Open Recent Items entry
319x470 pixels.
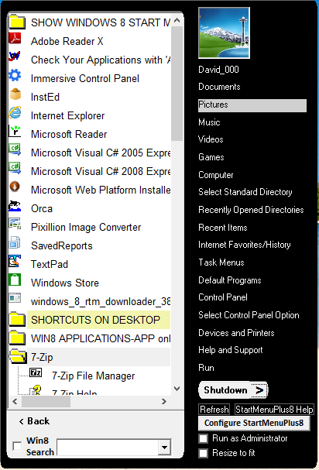[223, 228]
